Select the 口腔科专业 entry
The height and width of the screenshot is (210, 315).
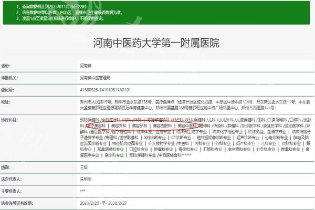pyautogui.click(x=139, y=149)
